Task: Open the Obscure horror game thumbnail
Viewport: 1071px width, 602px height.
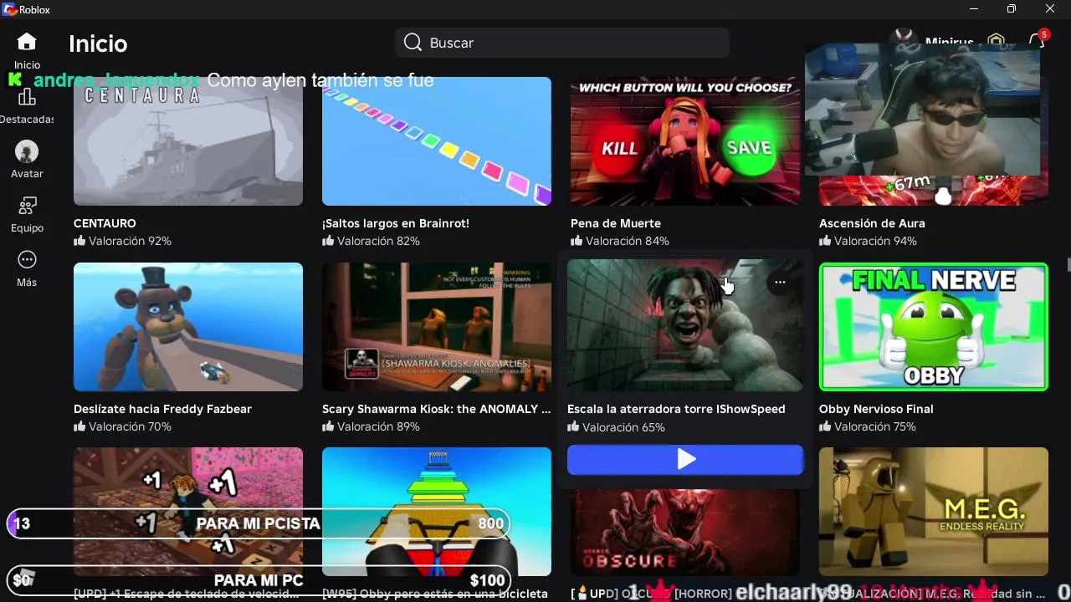Action: coord(685,533)
